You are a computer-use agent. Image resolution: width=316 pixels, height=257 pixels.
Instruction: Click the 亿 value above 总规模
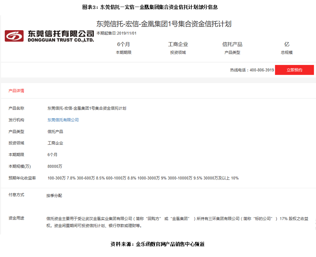point(287,44)
